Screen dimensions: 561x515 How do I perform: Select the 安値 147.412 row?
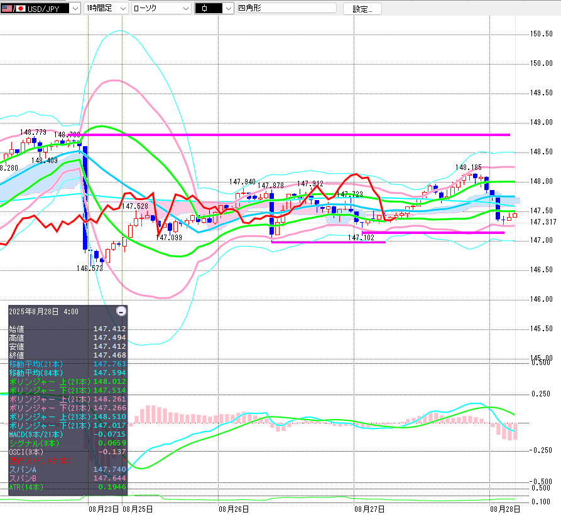(68, 346)
